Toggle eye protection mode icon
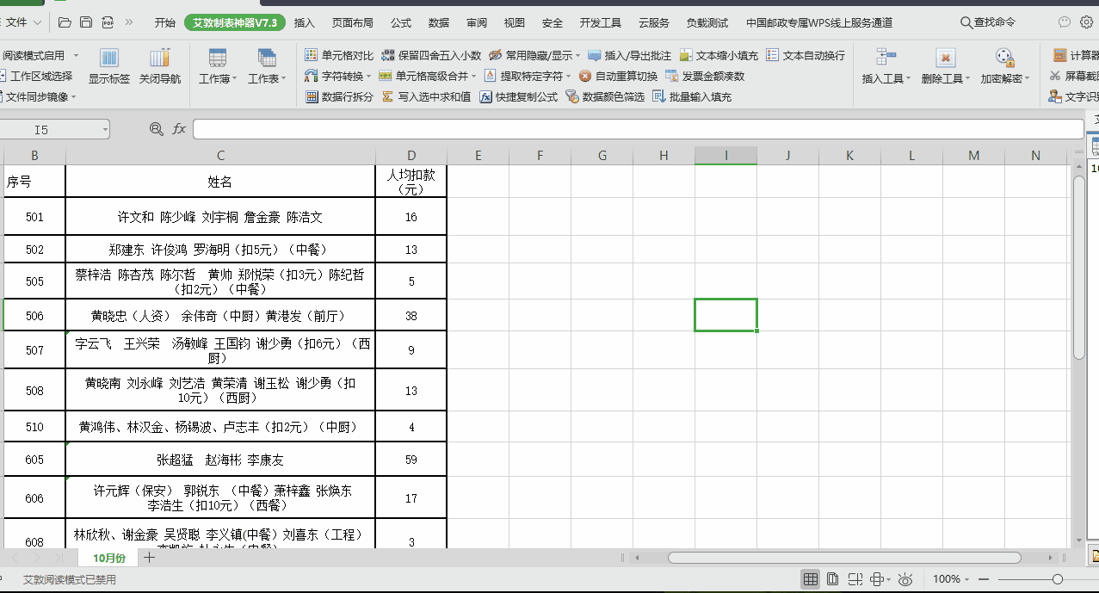This screenshot has height=593, width=1099. (905, 579)
